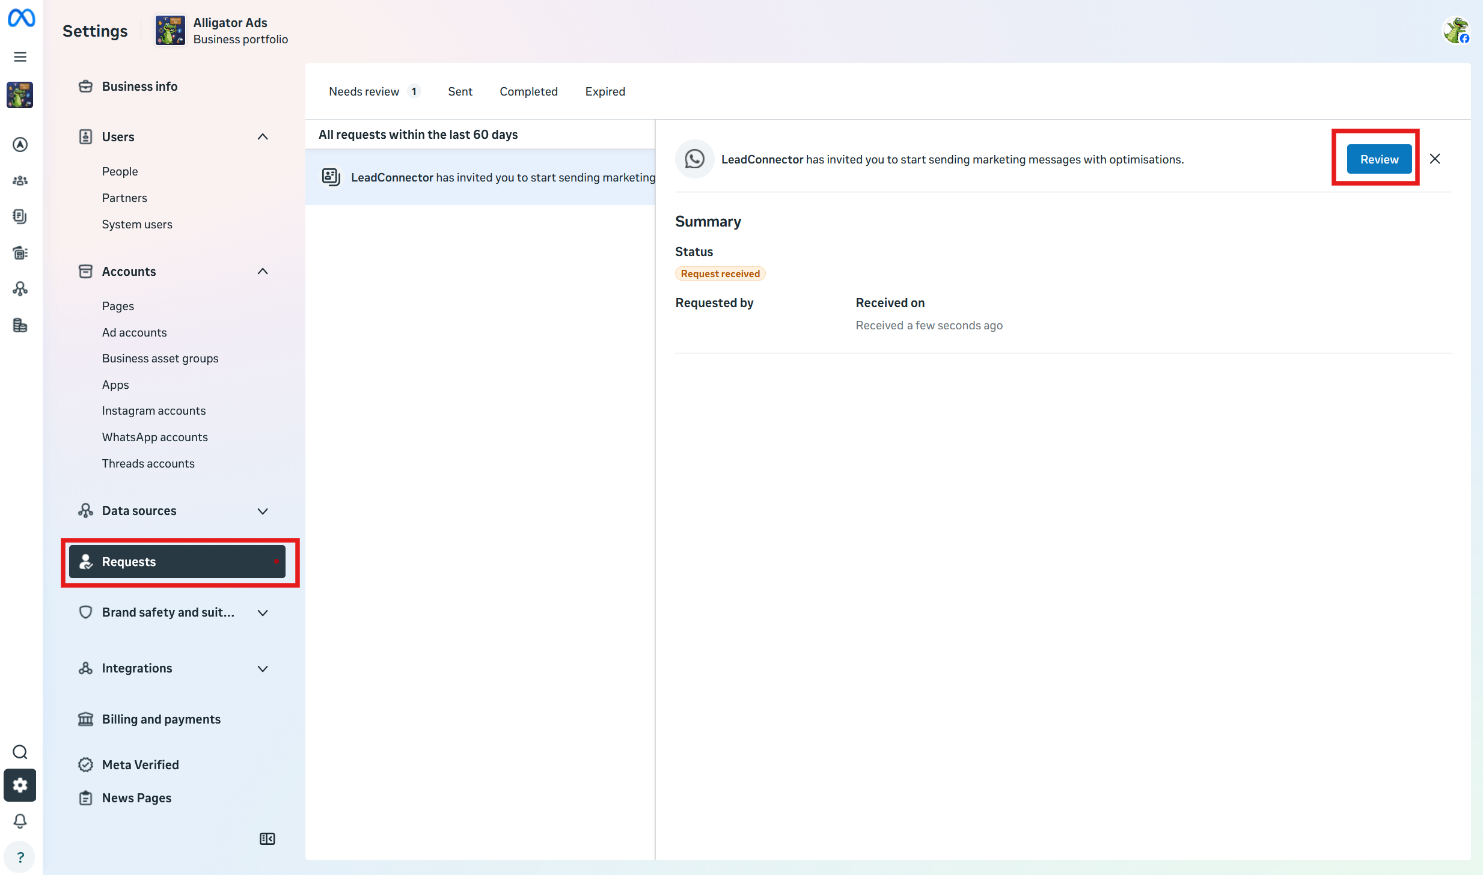This screenshot has height=875, width=1483.
Task: Click the Meta logo icon
Action: (x=21, y=18)
